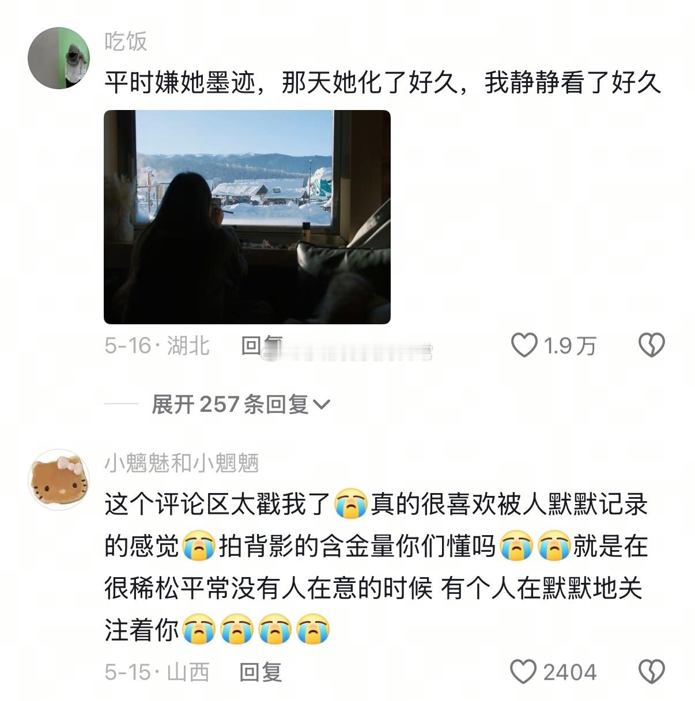Viewport: 695px width, 701px height.
Task: Like the comment from 吃饭
Action: click(x=524, y=346)
